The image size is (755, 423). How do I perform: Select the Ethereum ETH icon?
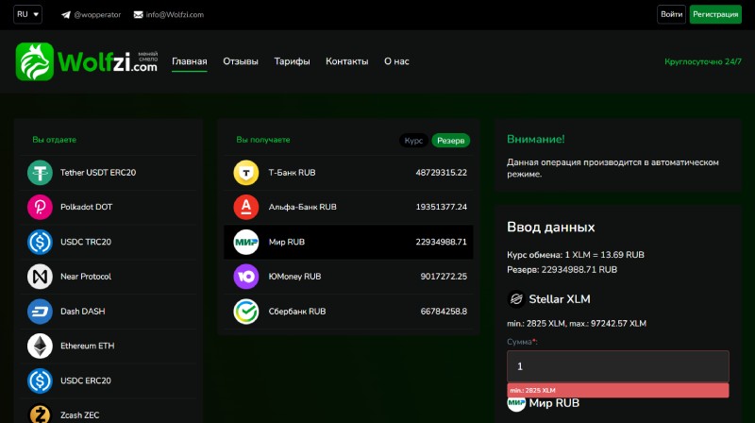tap(41, 346)
